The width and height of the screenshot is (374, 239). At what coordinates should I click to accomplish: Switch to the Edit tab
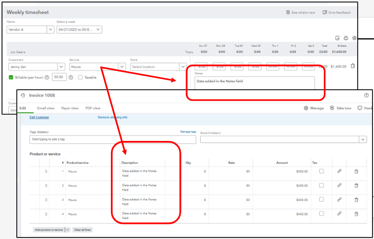click(x=23, y=108)
